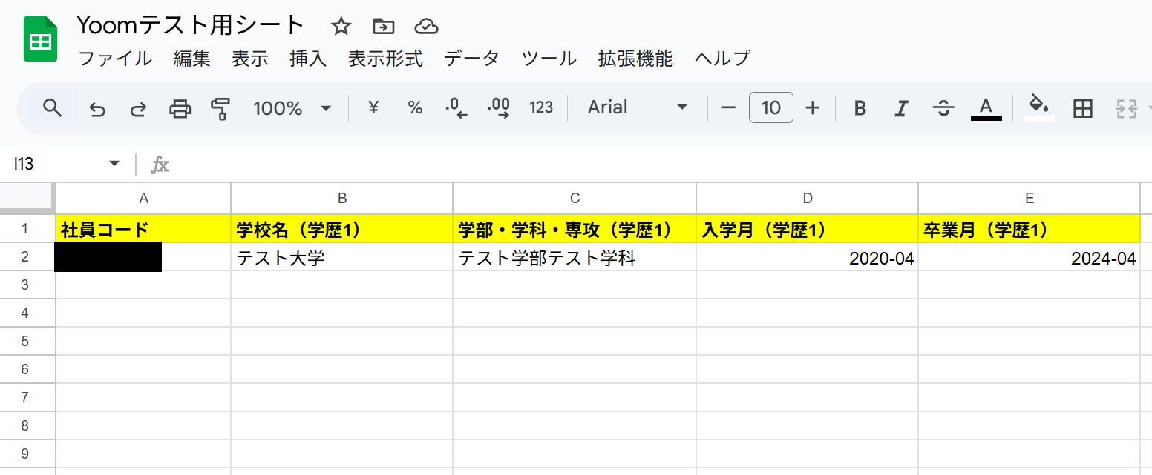Open the 123 number formats menu
1152x475 pixels.
pyautogui.click(x=541, y=108)
